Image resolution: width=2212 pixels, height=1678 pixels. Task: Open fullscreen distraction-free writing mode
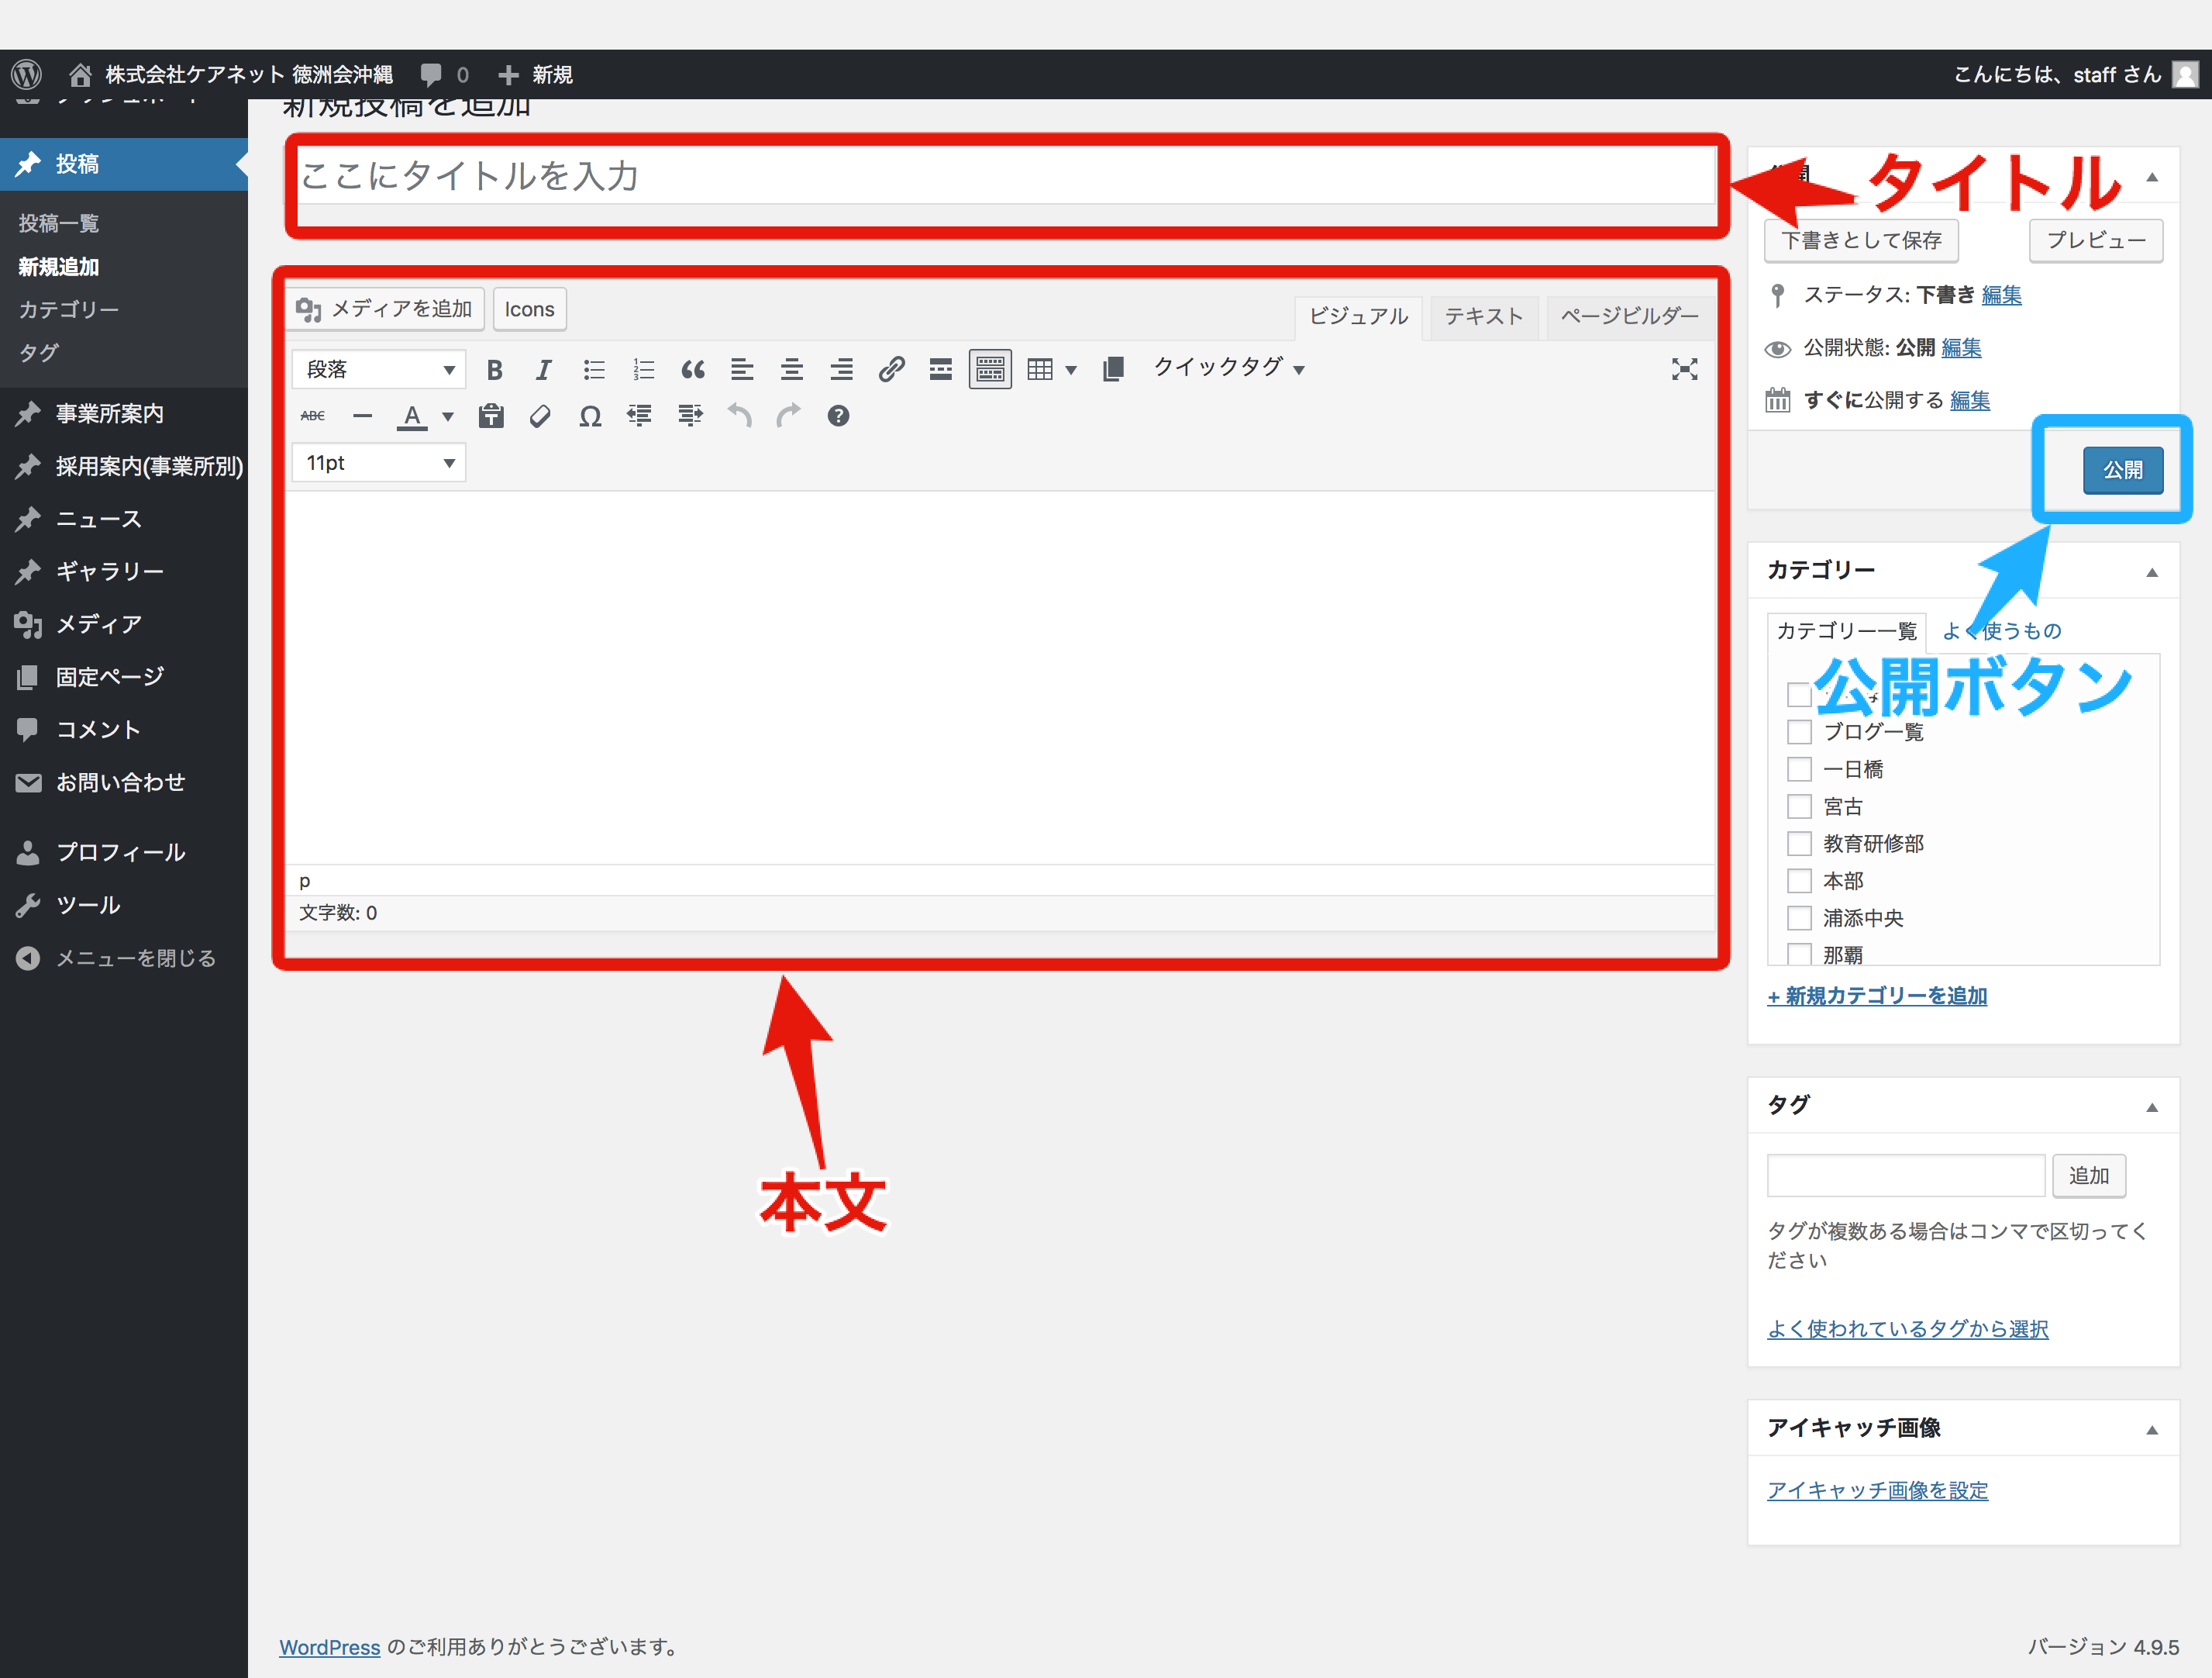click(1684, 370)
